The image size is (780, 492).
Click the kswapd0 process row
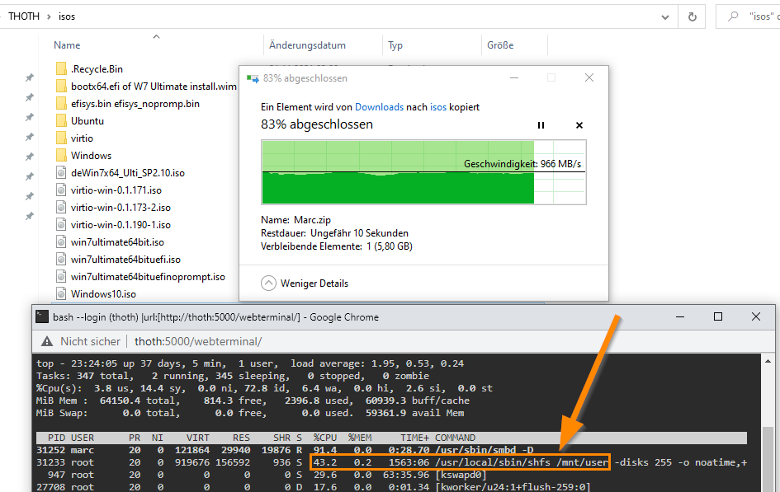[391, 475]
